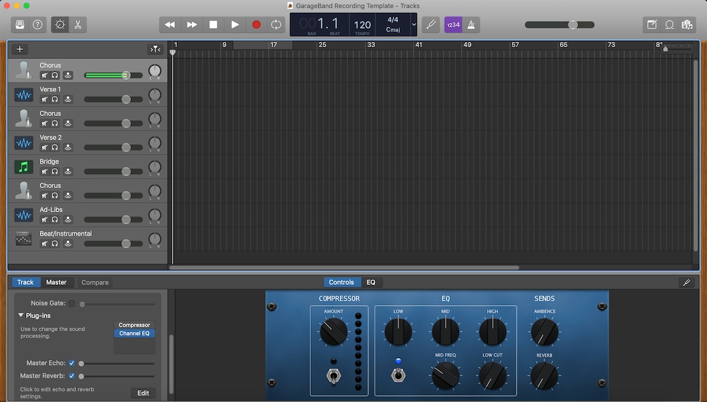Click the Tuner fork icon

[x=430, y=24]
